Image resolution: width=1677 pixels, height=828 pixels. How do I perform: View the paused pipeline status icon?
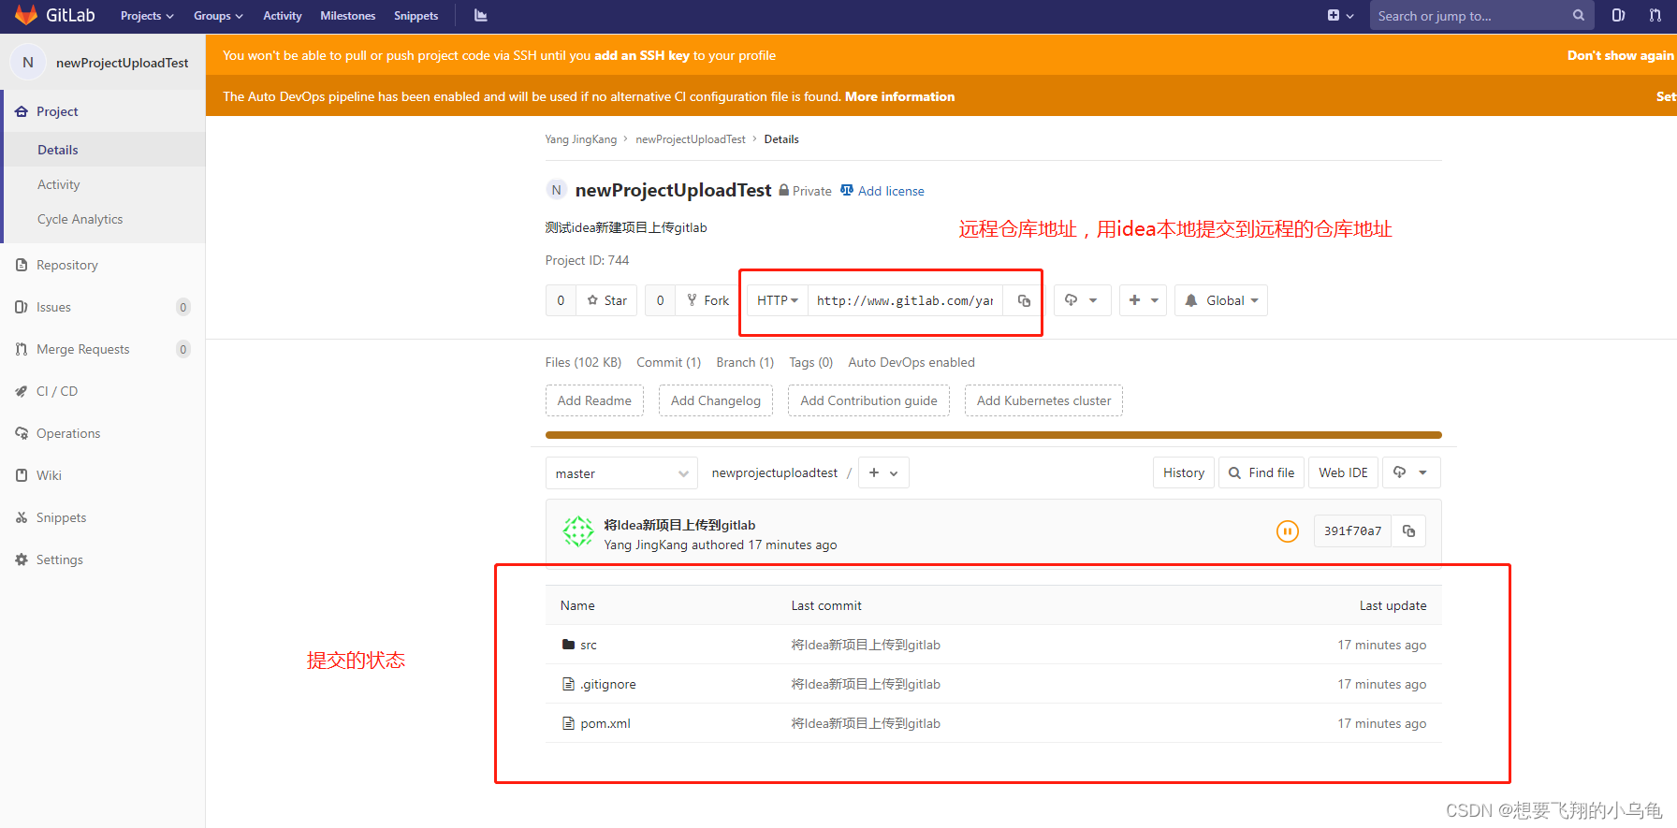click(1287, 531)
